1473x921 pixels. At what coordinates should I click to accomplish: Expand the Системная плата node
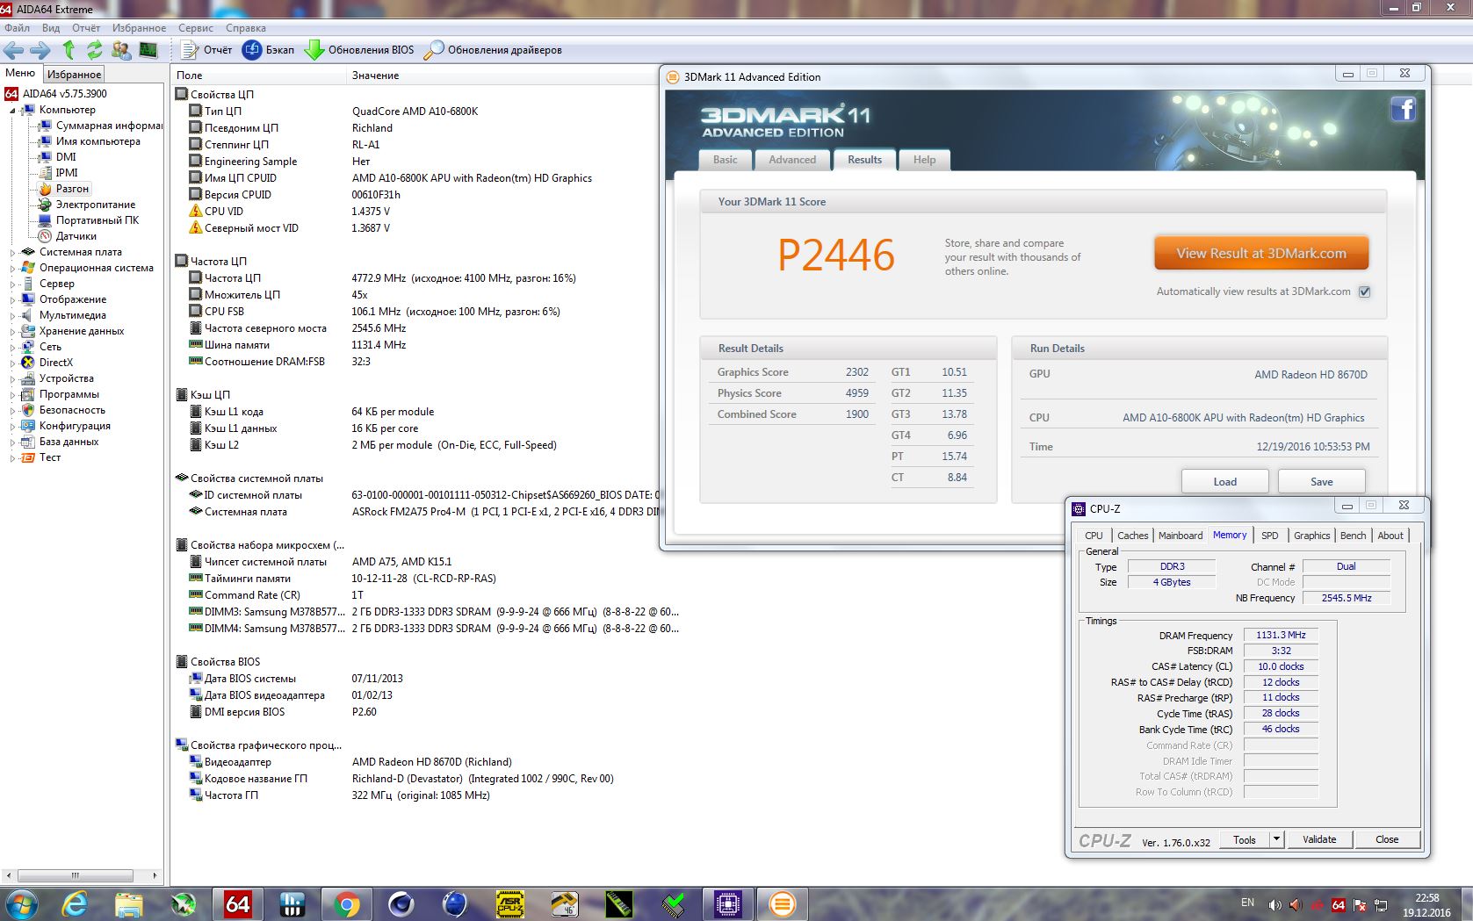click(12, 253)
